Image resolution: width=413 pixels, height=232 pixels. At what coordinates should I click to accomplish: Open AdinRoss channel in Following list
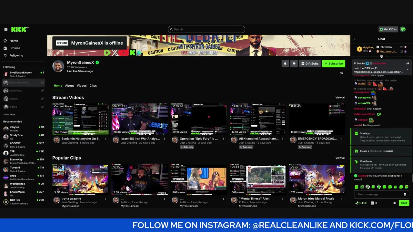(x=23, y=91)
